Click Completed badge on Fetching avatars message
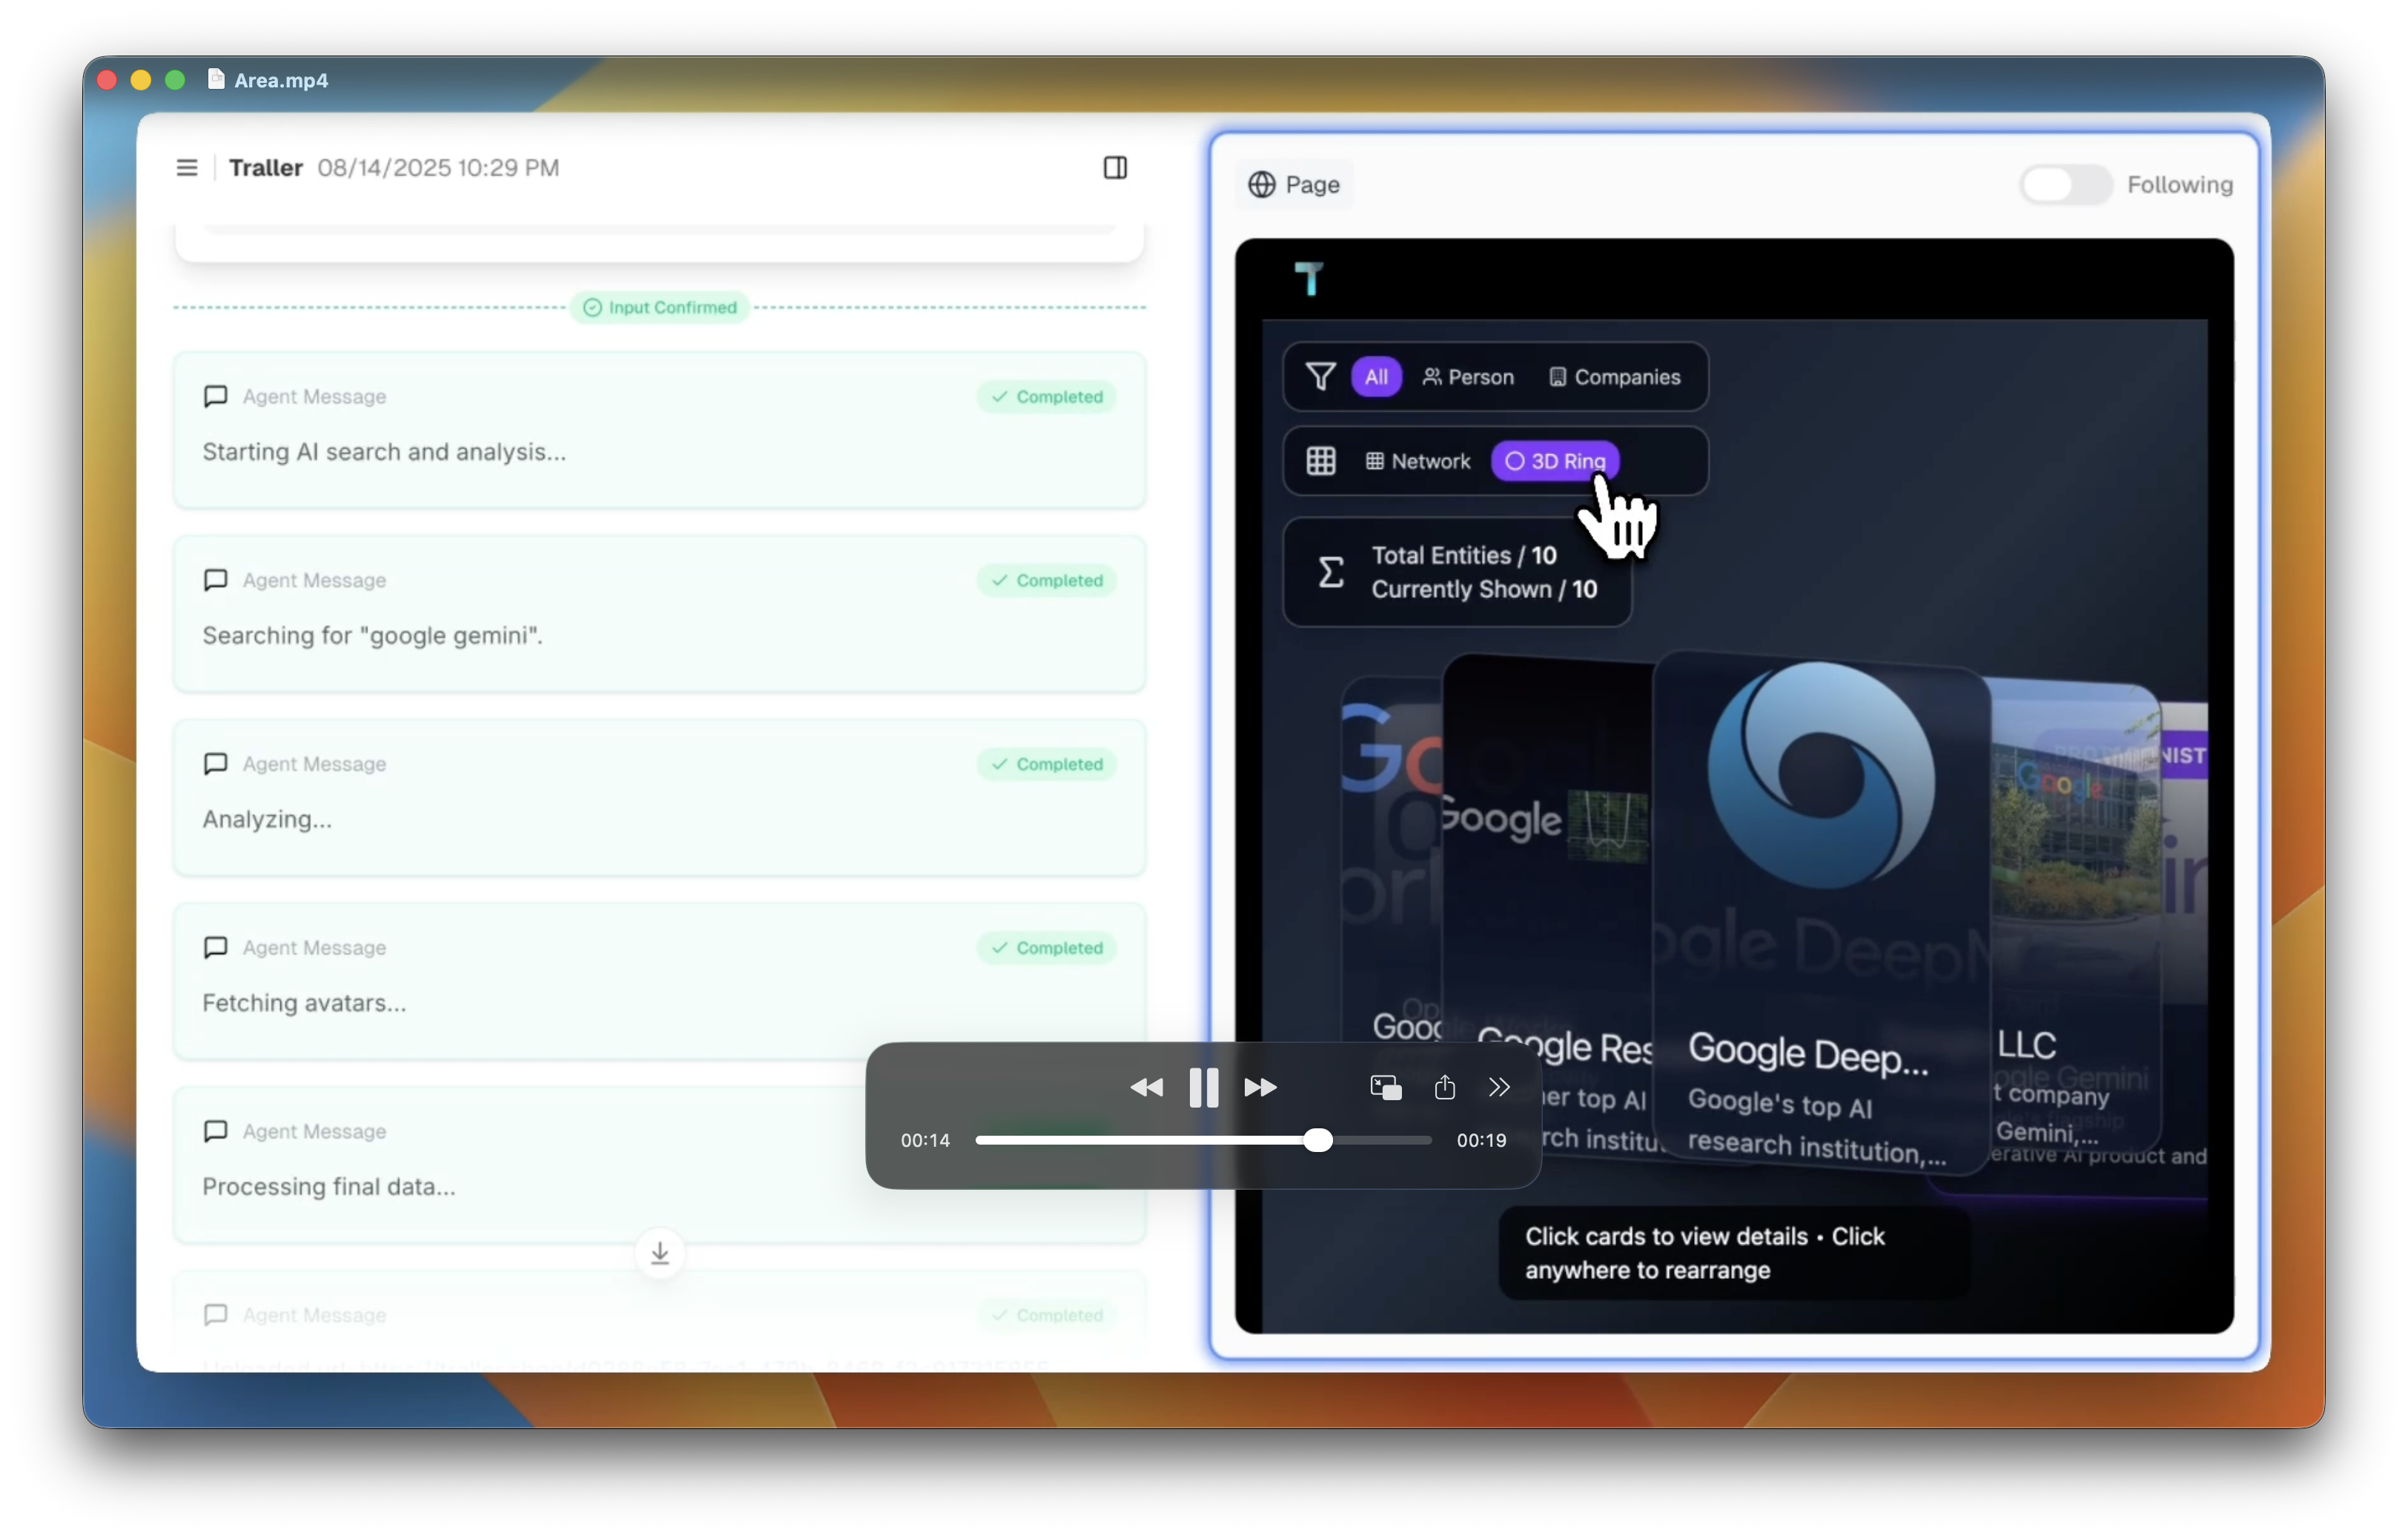 (1047, 948)
